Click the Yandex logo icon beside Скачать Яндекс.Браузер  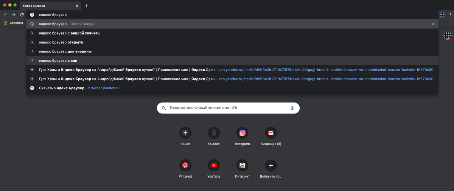32,88
